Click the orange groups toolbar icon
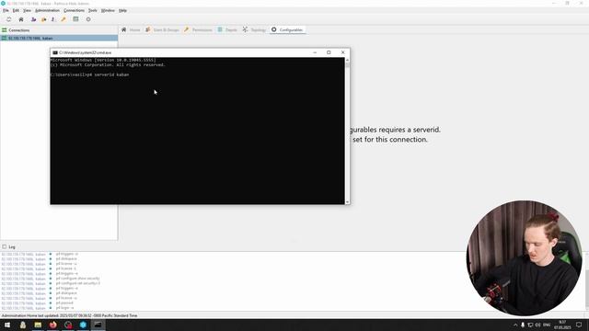The width and height of the screenshot is (589, 331). point(43,19)
